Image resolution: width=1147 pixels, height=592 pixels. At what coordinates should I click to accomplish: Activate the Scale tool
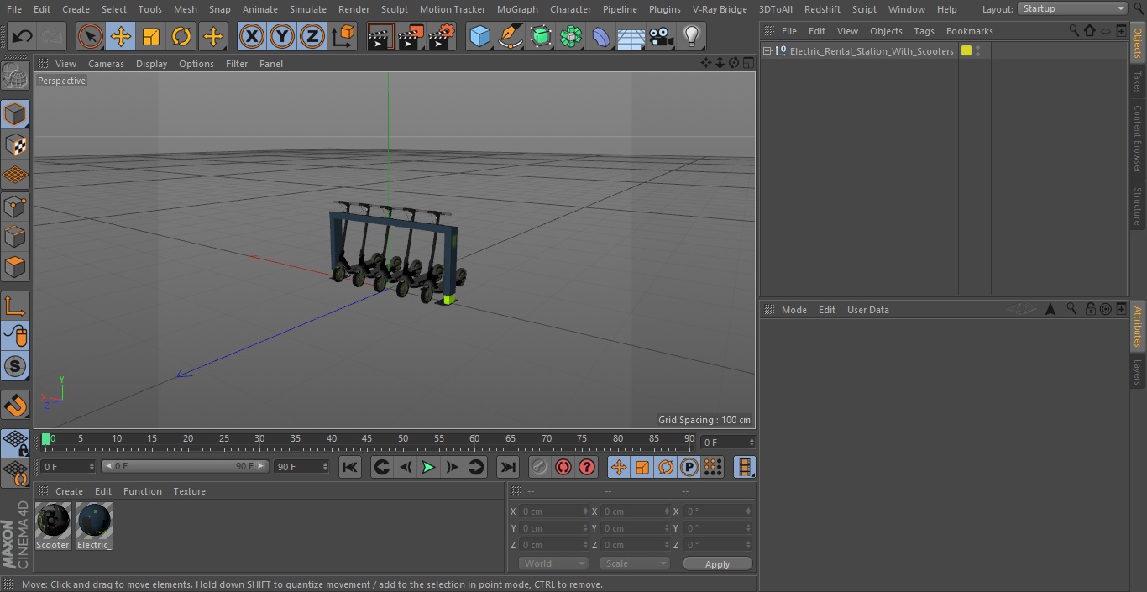click(x=151, y=36)
